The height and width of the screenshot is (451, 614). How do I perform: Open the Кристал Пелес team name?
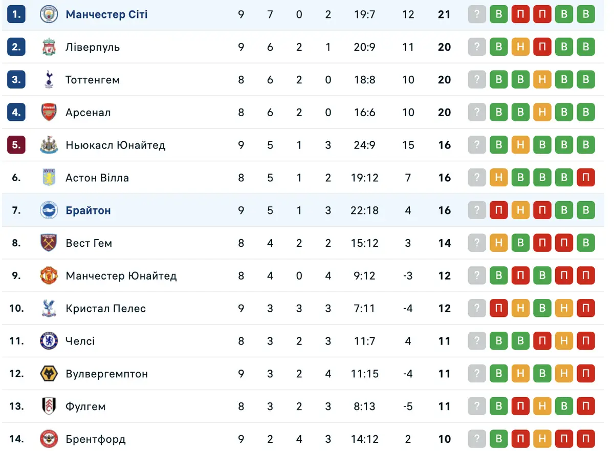(x=105, y=308)
